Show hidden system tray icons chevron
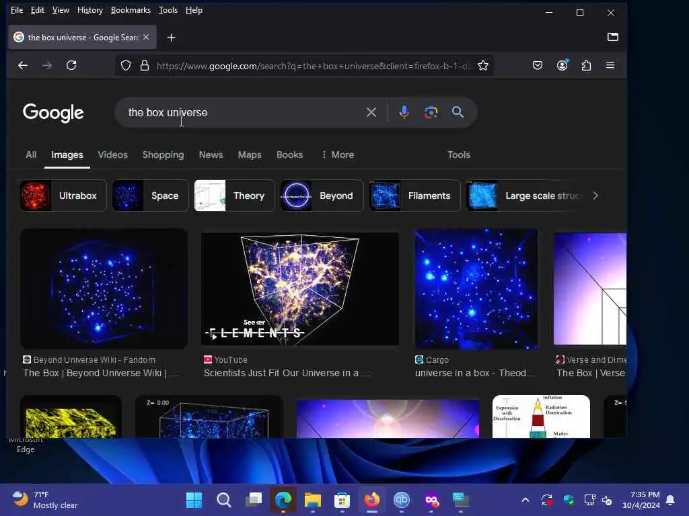This screenshot has height=516, width=689. pyautogui.click(x=525, y=500)
